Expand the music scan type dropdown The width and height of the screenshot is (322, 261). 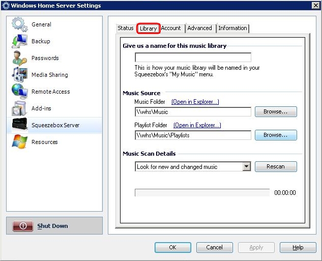246,167
